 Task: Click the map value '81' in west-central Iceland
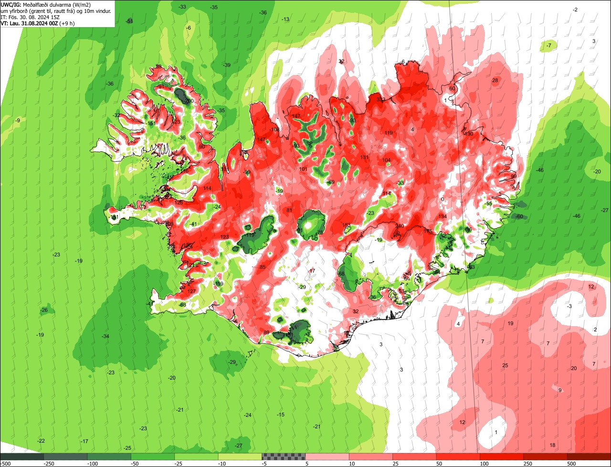(289, 210)
